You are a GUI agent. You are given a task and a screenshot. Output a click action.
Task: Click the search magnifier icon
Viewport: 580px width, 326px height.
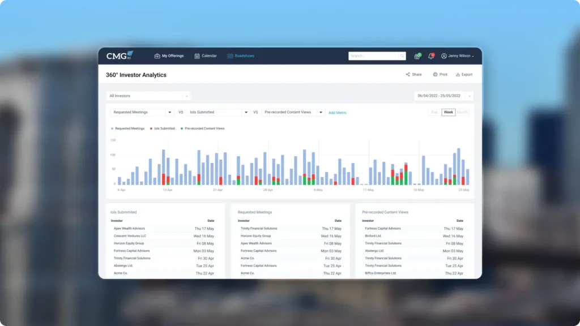tap(402, 56)
